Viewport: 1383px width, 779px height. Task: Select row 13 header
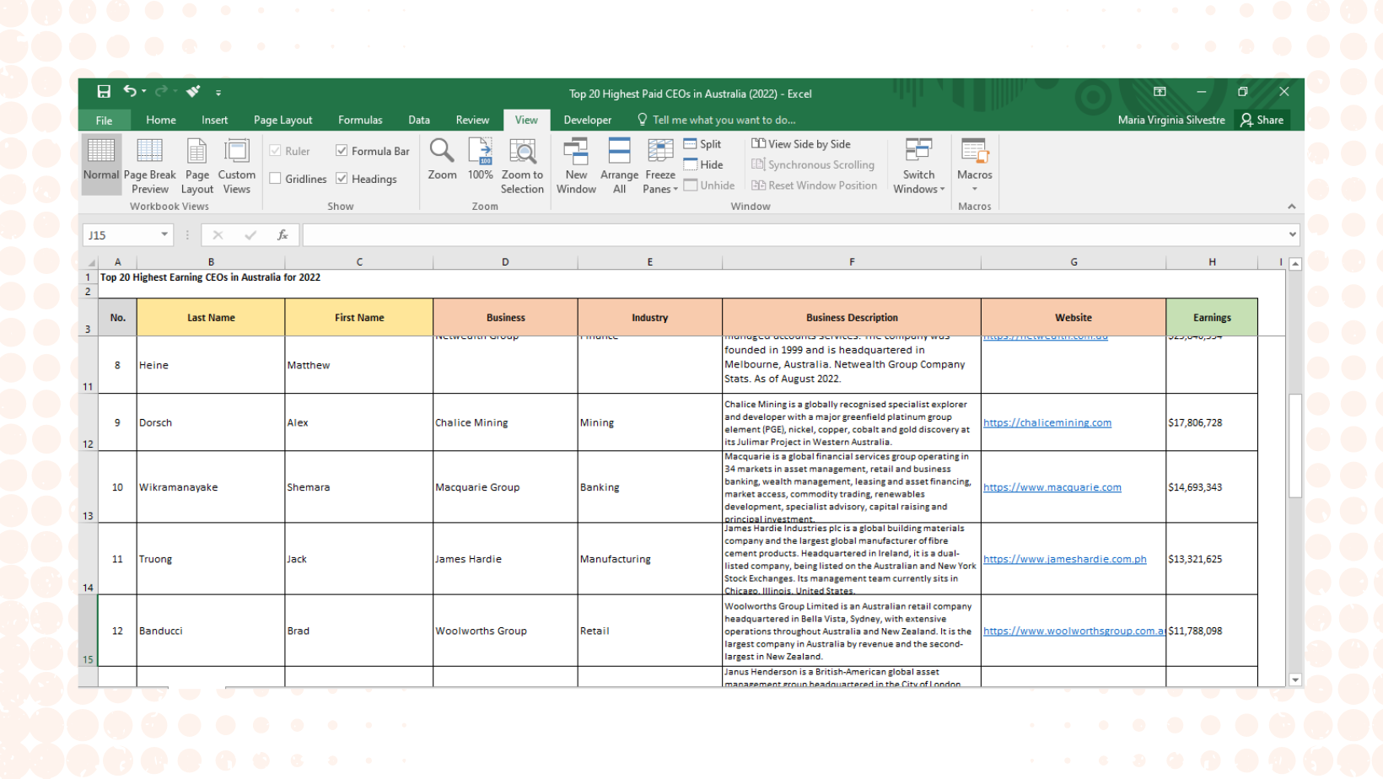tap(88, 487)
